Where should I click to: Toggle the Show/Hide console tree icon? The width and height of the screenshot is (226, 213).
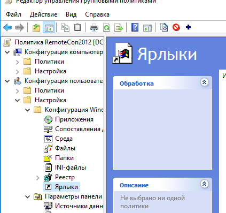(49, 27)
